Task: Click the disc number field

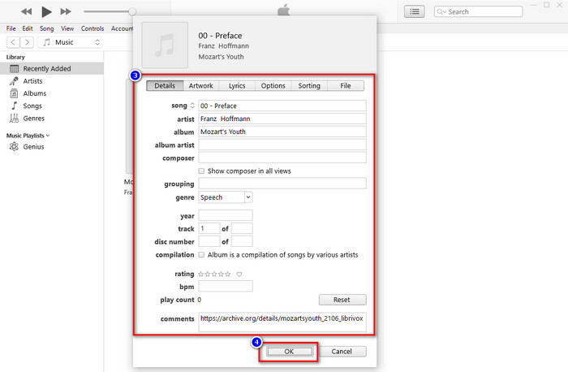Action: [209, 241]
